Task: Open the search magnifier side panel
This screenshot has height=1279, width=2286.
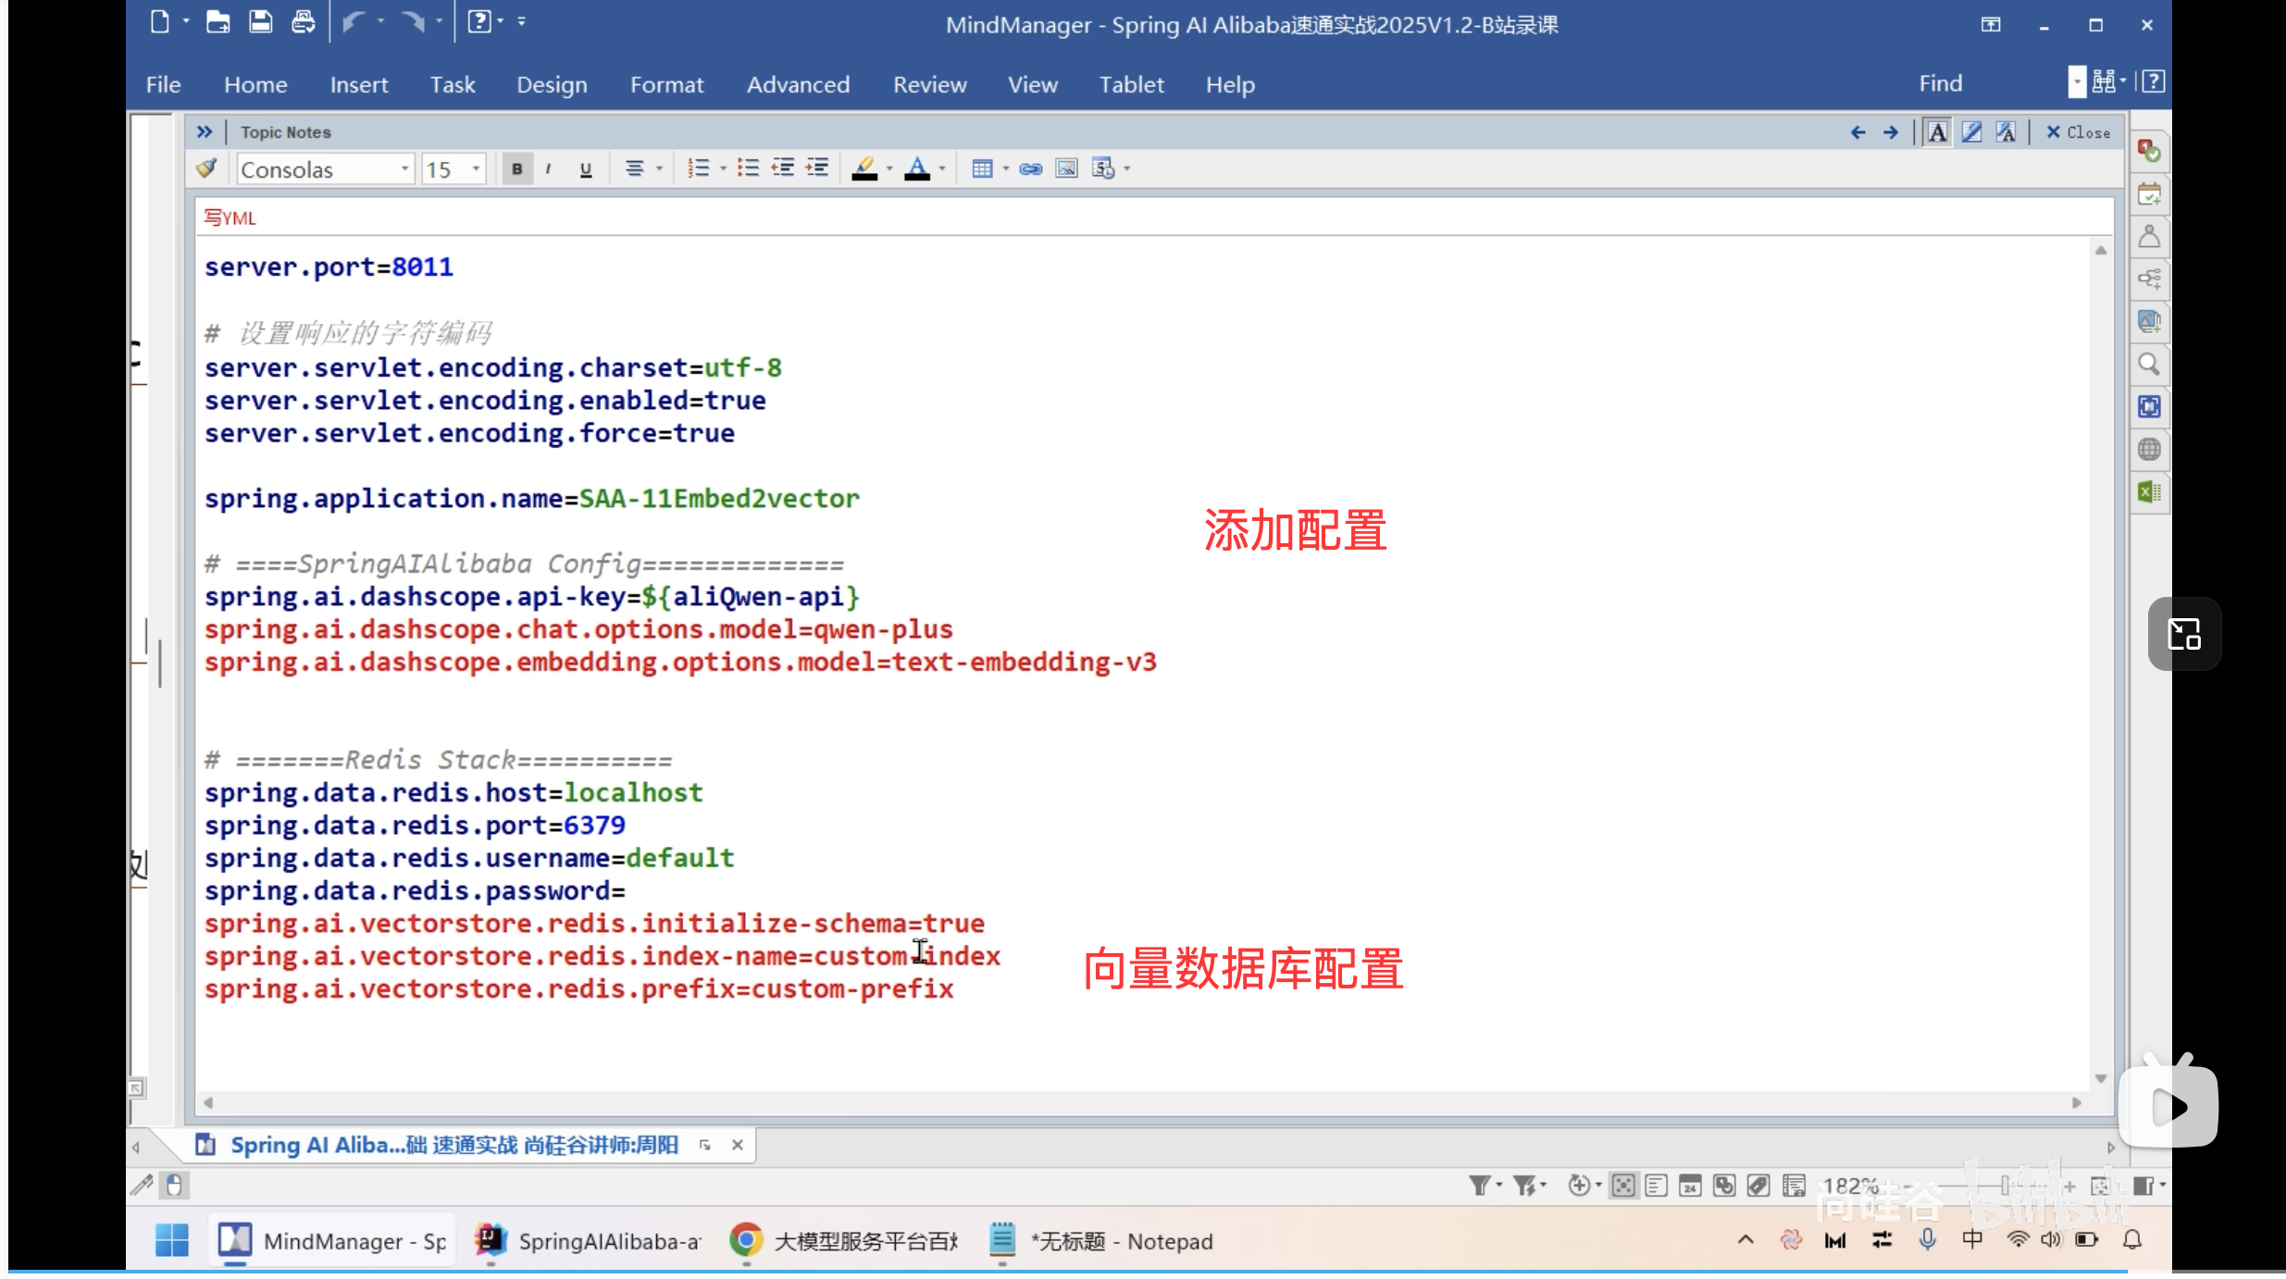Action: [x=2149, y=365]
